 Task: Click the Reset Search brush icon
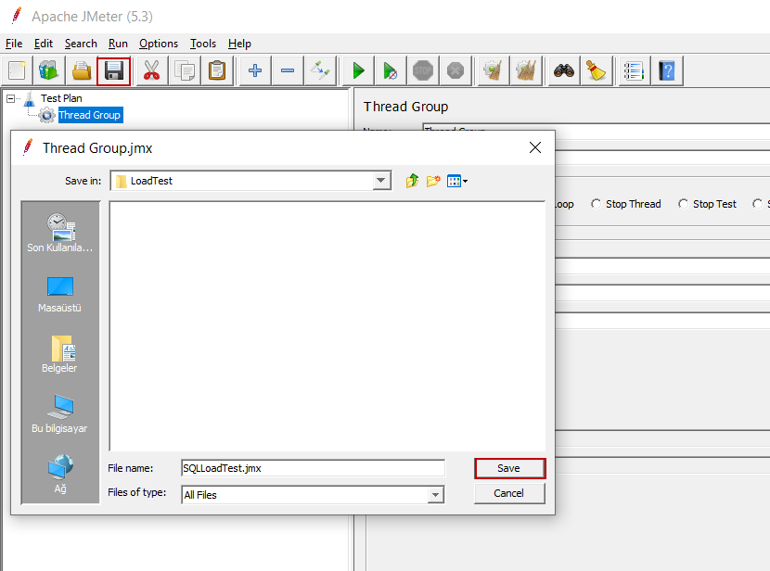pyautogui.click(x=597, y=70)
